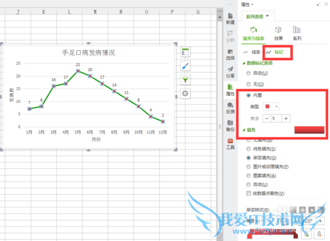Open the 选择 (Select) sidebar icon
Image resolution: width=330 pixels, height=241 pixels.
(x=230, y=55)
